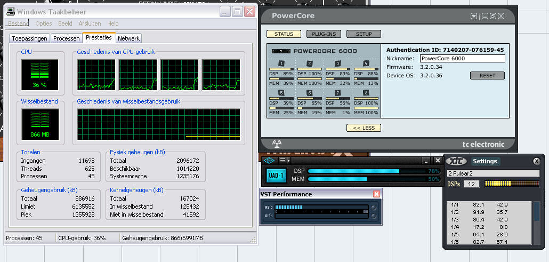This screenshot has height=262, width=549.
Task: Select DSP chip 1 icon in PowerCore
Action: coord(281,63)
